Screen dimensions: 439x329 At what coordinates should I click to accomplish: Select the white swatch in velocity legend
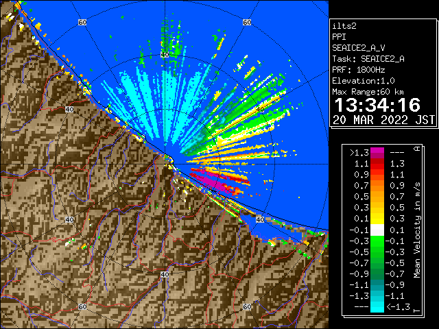(377, 230)
